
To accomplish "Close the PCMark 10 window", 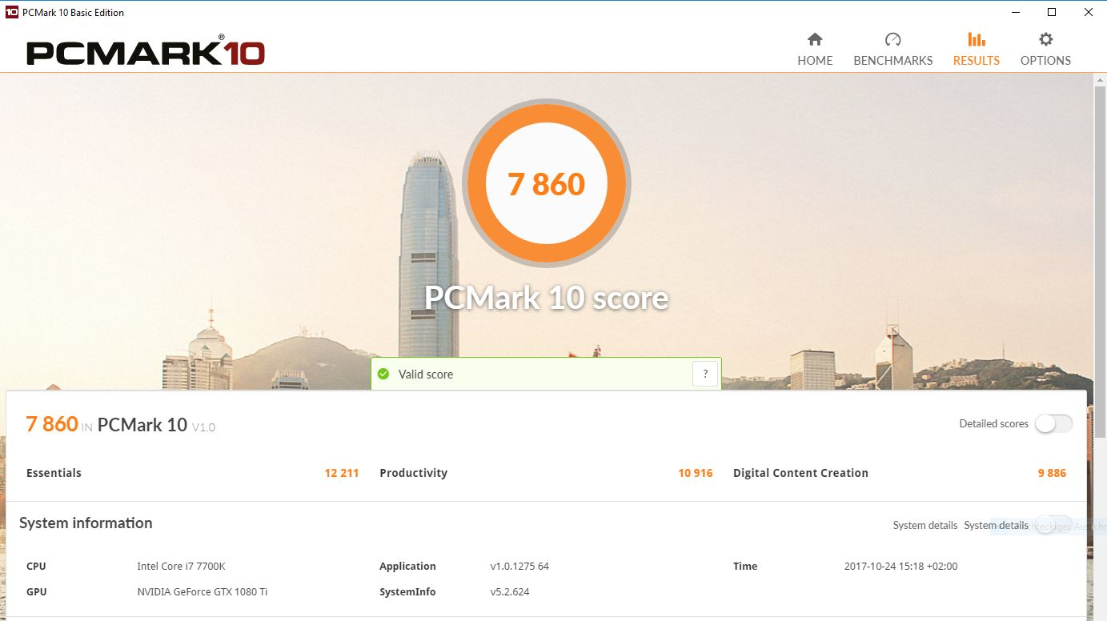I will click(x=1089, y=12).
